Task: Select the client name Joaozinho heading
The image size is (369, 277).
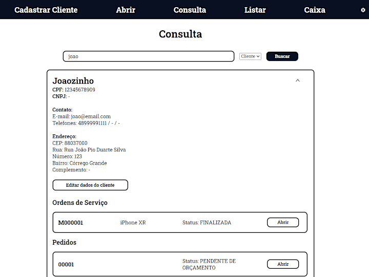Action: coord(73,81)
